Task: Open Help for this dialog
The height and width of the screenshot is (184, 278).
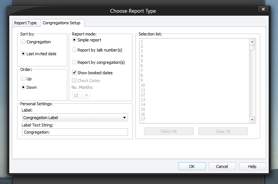Action: click(x=252, y=166)
